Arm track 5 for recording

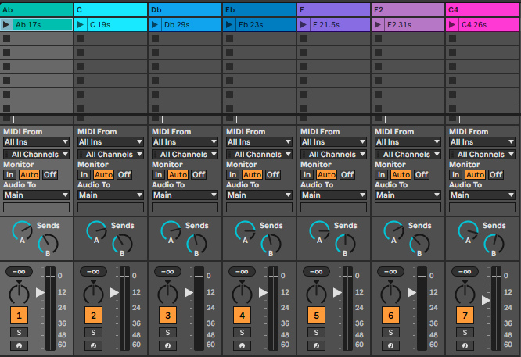click(316, 346)
